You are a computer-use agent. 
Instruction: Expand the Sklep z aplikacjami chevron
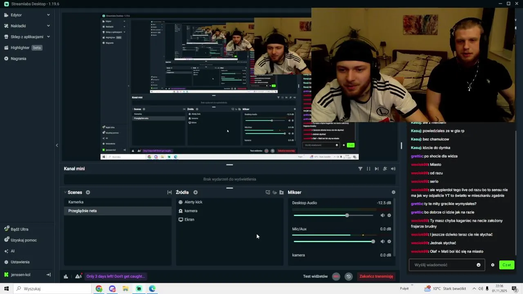[x=48, y=37]
